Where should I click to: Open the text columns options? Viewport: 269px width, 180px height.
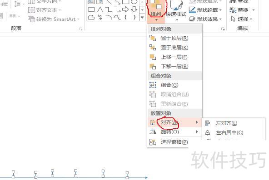click(15, 16)
